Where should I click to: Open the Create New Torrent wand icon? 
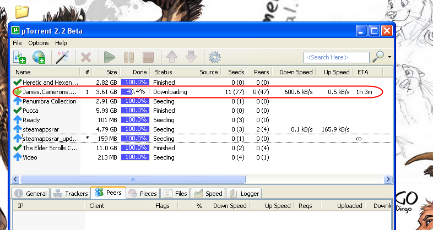coord(62,57)
